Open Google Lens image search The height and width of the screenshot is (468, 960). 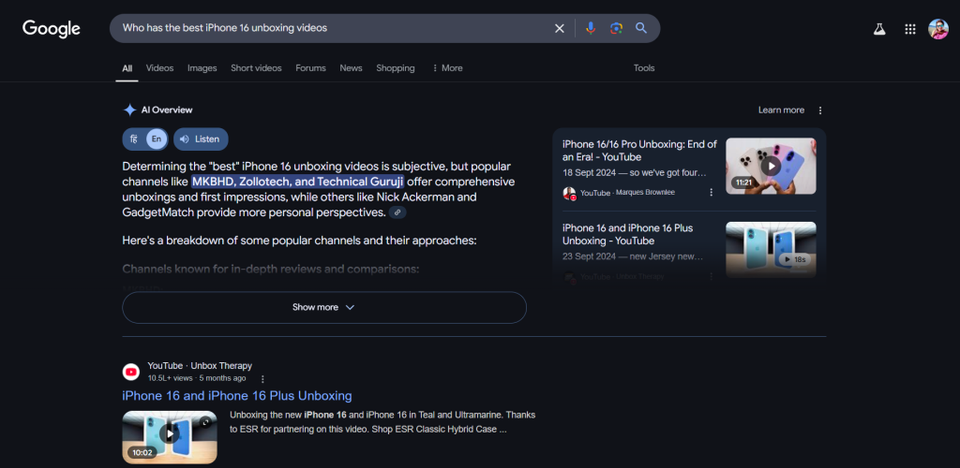(x=616, y=28)
